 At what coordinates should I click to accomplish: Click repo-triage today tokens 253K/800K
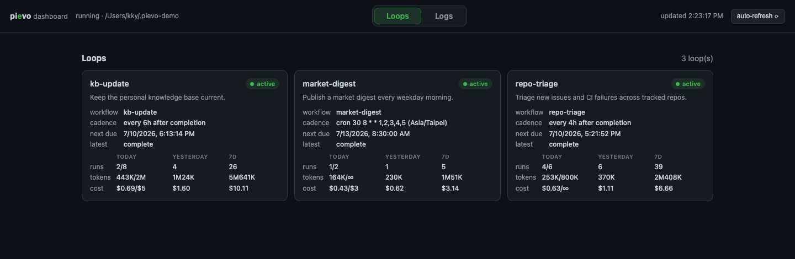pos(560,177)
